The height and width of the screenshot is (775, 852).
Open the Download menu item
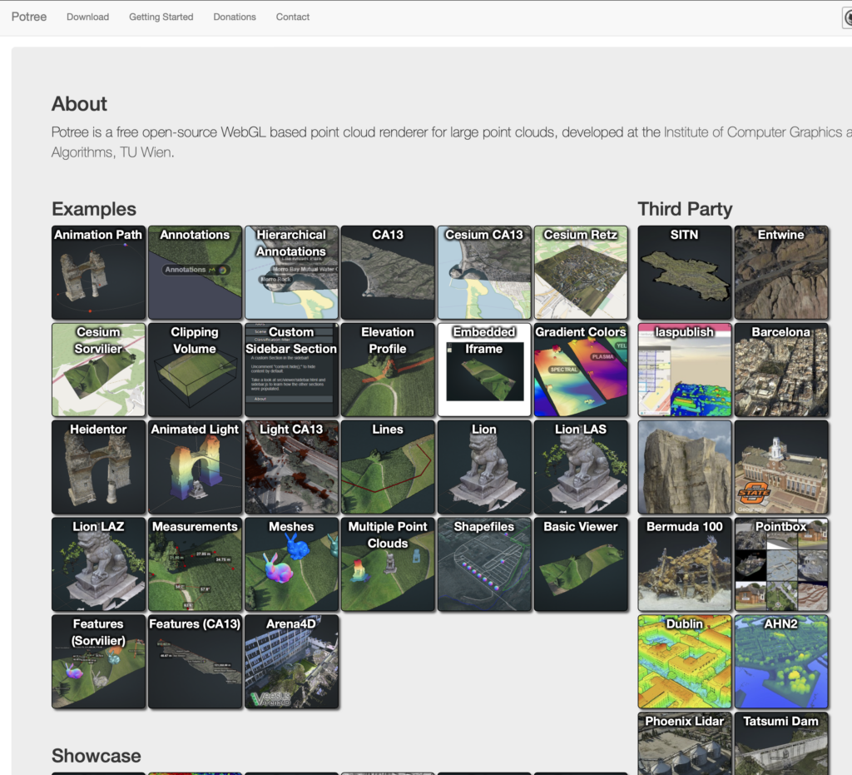click(x=87, y=17)
